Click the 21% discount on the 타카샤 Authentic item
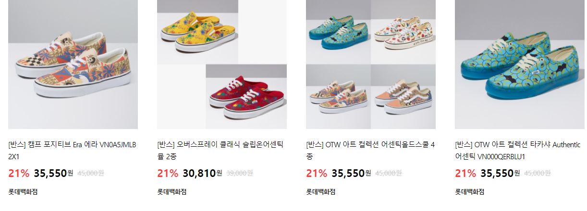Viewport: 587px width, 211px height. (465, 173)
